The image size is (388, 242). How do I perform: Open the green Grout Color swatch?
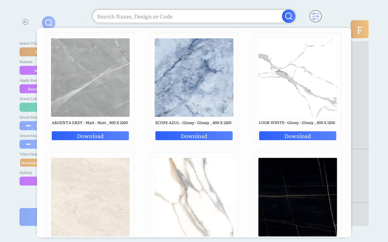tap(28, 107)
